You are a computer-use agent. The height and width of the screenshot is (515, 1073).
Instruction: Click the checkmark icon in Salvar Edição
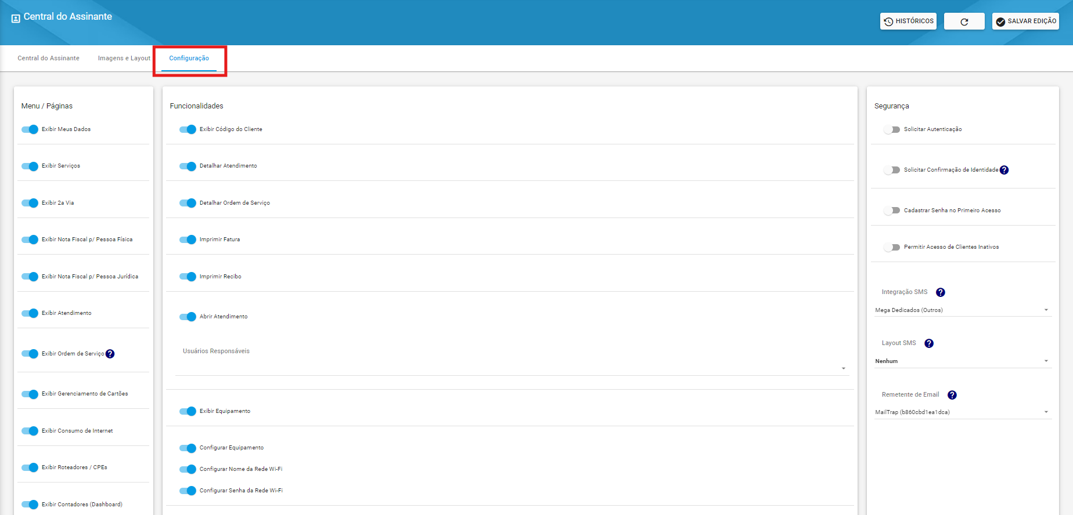1000,21
